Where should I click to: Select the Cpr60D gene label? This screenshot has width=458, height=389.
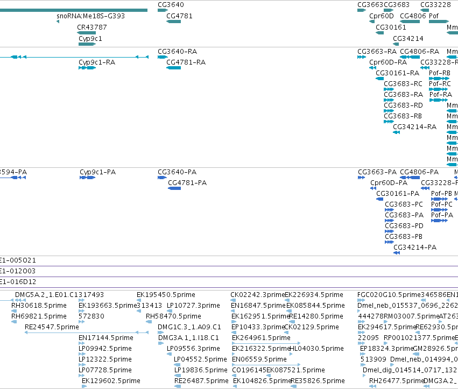point(381,16)
